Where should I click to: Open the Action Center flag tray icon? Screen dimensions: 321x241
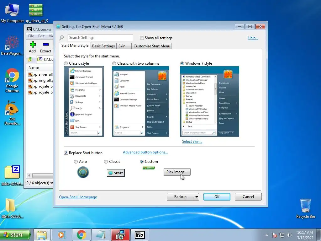(274, 235)
